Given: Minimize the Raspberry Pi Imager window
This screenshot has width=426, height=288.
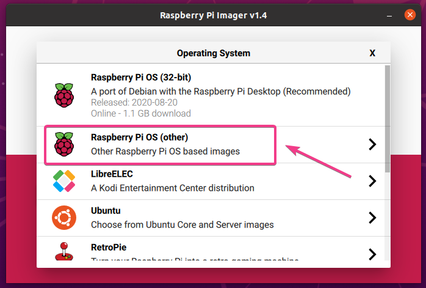Looking at the screenshot, I should click(x=389, y=15).
